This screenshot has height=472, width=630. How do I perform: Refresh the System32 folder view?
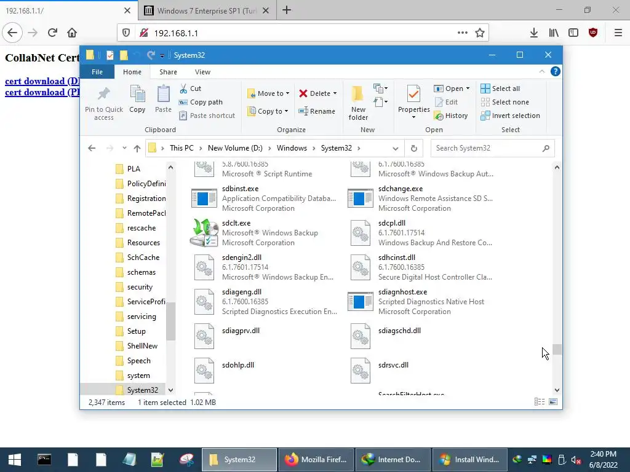pyautogui.click(x=414, y=148)
